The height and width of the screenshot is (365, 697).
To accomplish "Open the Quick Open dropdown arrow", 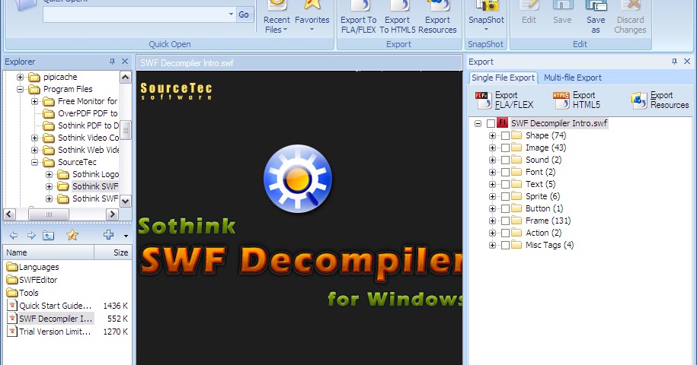I will pos(231,14).
